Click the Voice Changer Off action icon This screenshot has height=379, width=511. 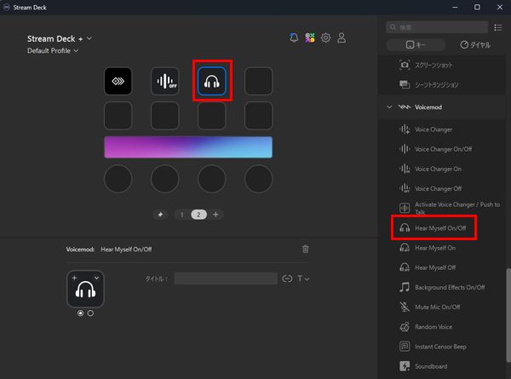pos(405,188)
